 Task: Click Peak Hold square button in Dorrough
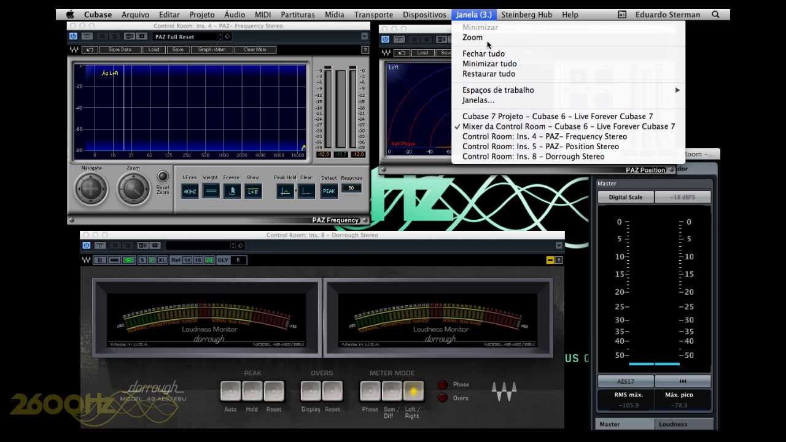click(252, 391)
